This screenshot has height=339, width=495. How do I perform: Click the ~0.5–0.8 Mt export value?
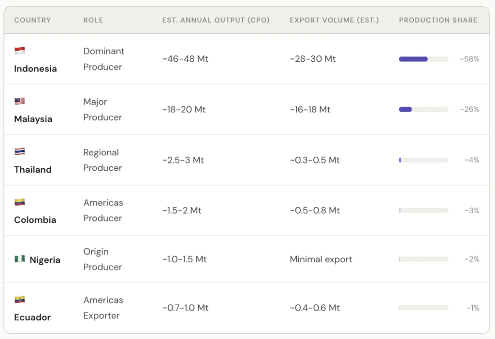[315, 210]
